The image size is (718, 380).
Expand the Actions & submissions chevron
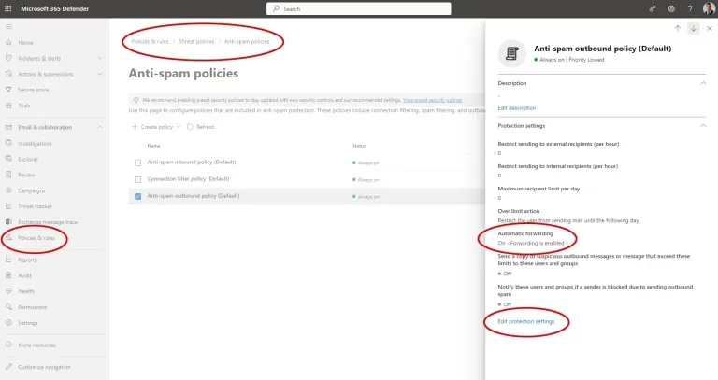[x=100, y=74]
